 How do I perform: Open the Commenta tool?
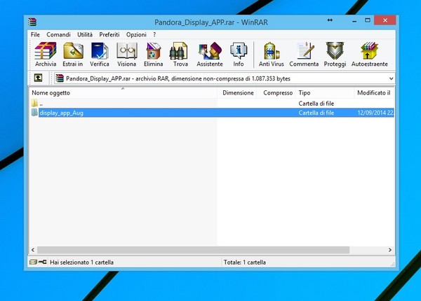tap(304, 55)
